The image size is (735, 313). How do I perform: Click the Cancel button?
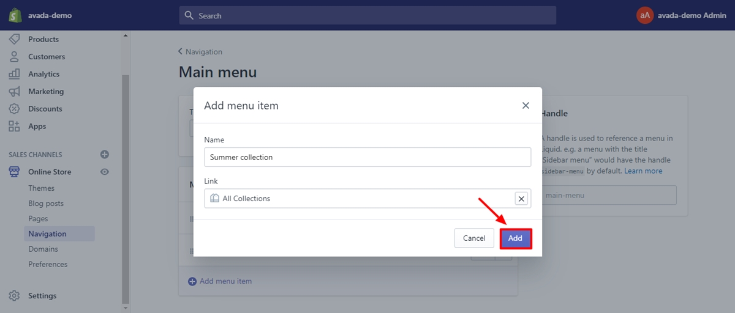click(x=474, y=238)
